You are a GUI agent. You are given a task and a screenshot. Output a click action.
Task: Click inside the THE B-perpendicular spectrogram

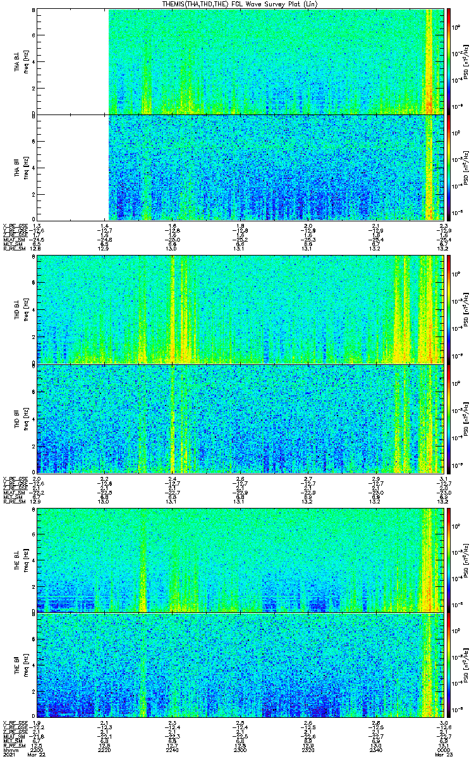[x=241, y=559]
